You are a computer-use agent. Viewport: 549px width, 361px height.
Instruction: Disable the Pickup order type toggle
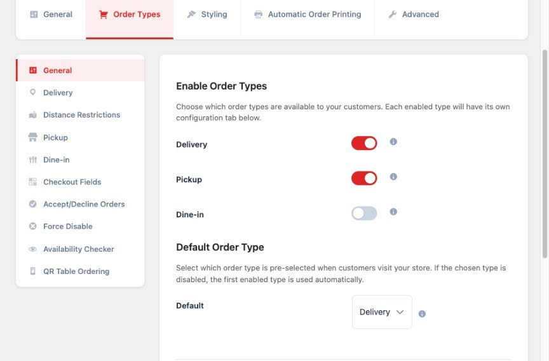coord(364,178)
